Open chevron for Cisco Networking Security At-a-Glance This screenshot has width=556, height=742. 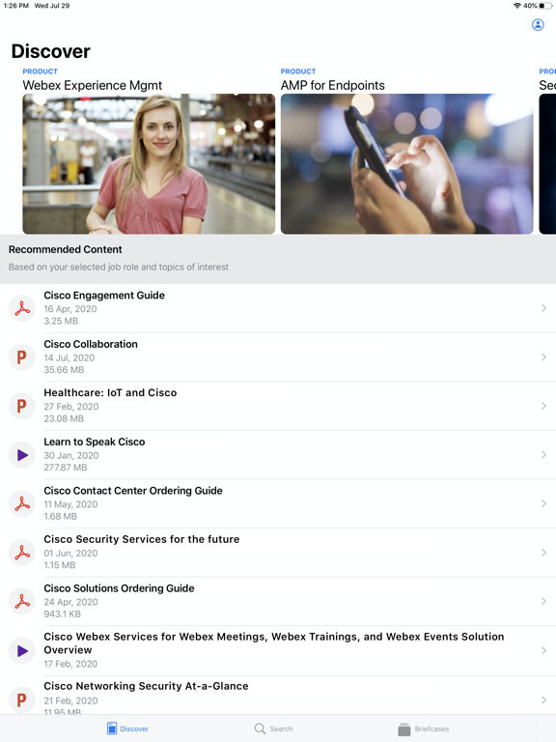click(x=543, y=699)
